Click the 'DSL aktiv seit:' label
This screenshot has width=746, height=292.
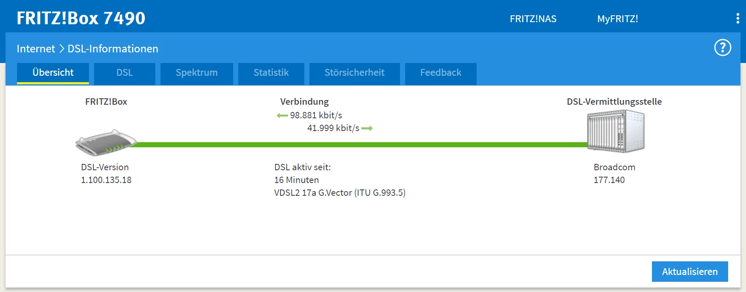303,167
